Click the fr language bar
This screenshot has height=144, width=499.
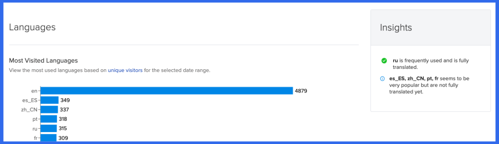[x=49, y=138]
